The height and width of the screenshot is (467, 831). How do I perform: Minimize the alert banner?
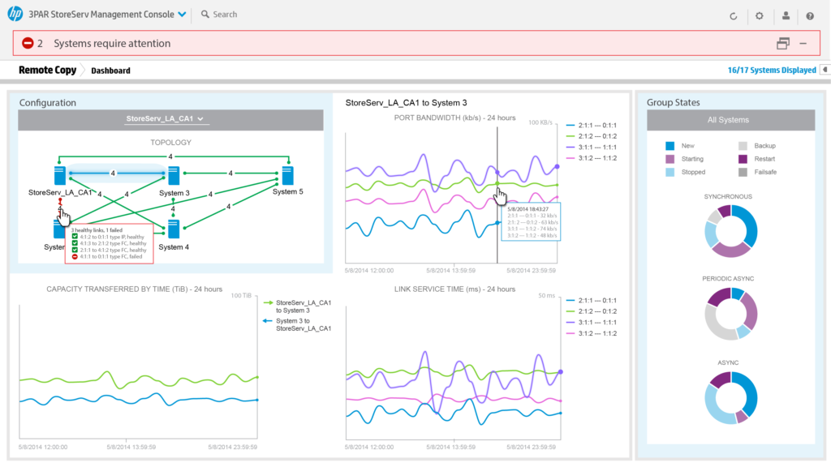[803, 44]
